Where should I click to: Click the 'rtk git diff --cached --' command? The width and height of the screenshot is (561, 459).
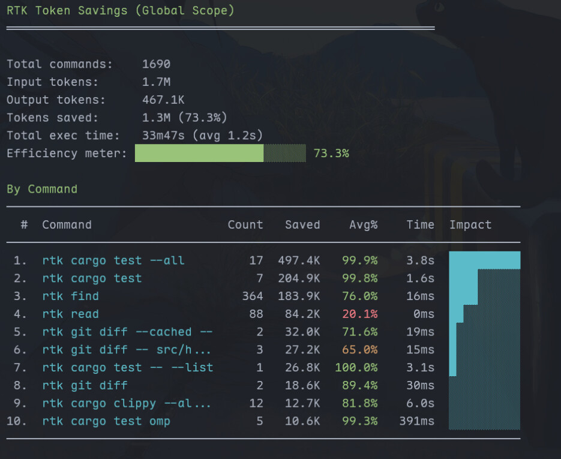tap(128, 332)
